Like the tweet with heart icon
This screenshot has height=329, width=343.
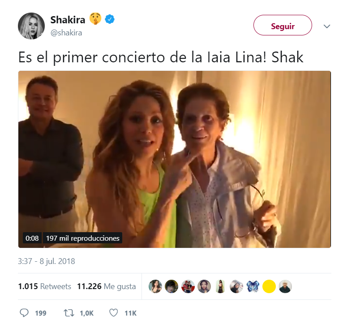coord(114,313)
